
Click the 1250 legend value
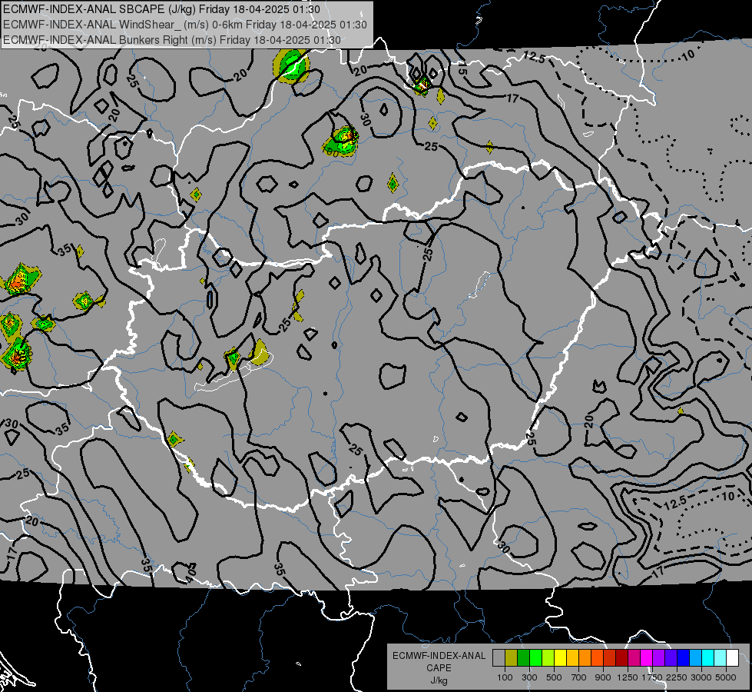pos(628,677)
